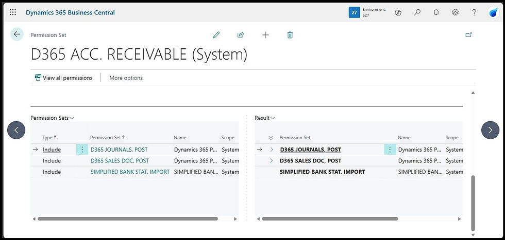Open the D365 SALES DOC. POST link

pos(120,161)
